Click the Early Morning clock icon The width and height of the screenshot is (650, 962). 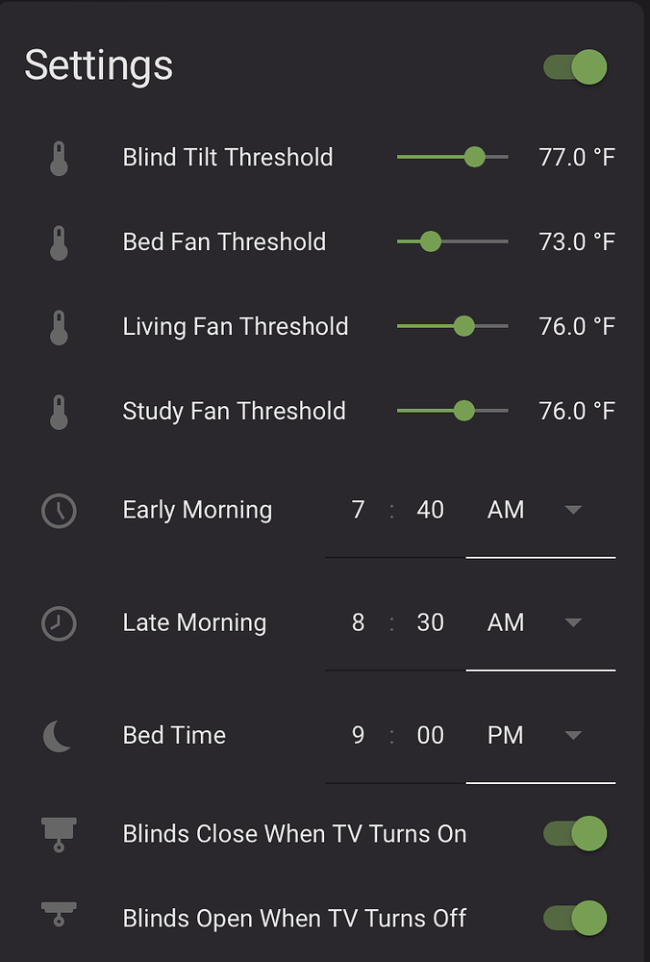[58, 510]
